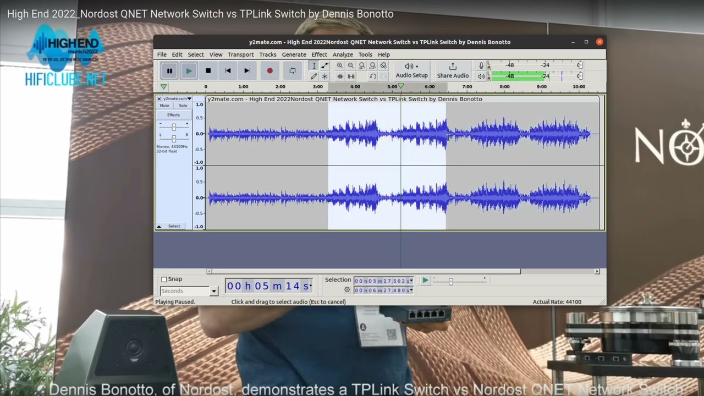Stop playback with the Stop button
This screenshot has height=396, width=704.
[x=208, y=70]
